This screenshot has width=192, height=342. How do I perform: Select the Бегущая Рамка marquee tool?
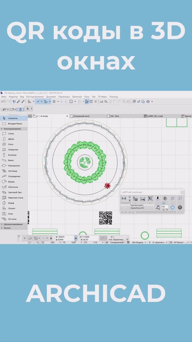(13, 124)
